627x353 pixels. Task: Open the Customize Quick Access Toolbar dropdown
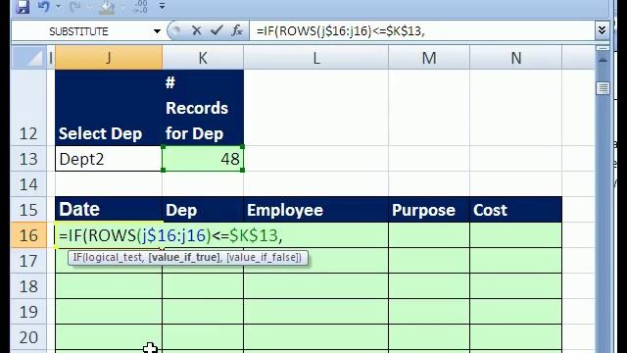click(162, 6)
